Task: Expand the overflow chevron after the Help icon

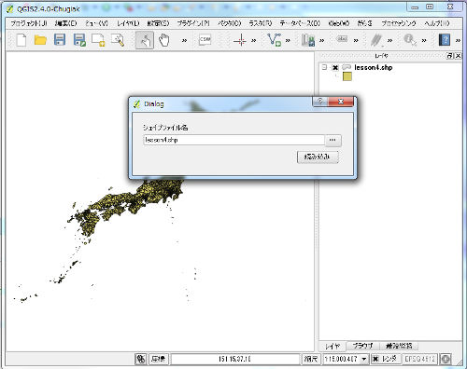Action: tap(458, 40)
